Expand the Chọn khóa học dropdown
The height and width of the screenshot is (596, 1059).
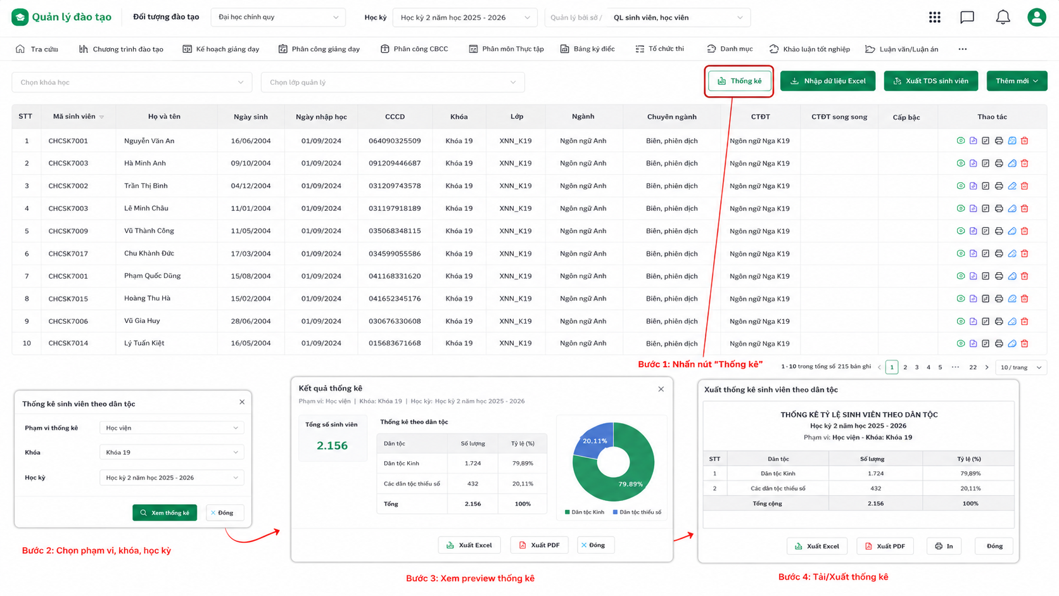point(132,82)
